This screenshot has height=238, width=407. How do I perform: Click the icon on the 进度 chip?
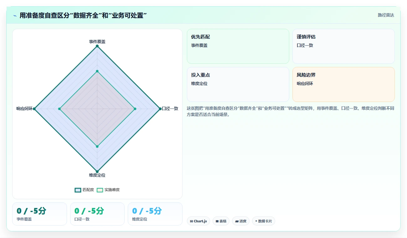(237, 221)
